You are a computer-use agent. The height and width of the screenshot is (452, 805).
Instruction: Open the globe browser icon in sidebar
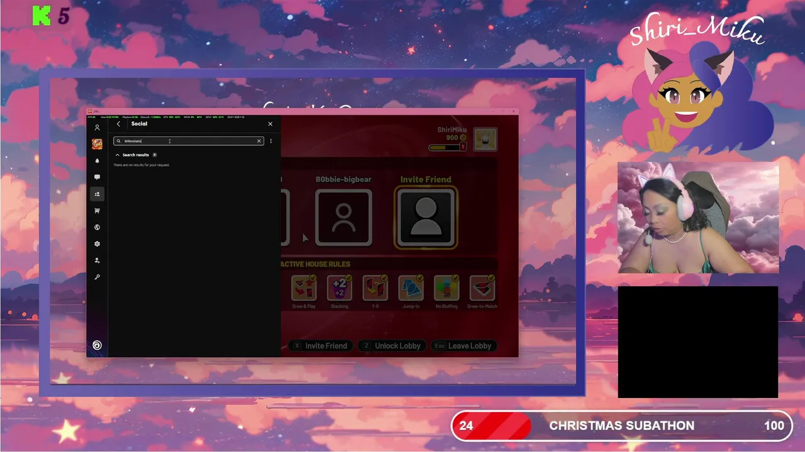click(x=97, y=227)
